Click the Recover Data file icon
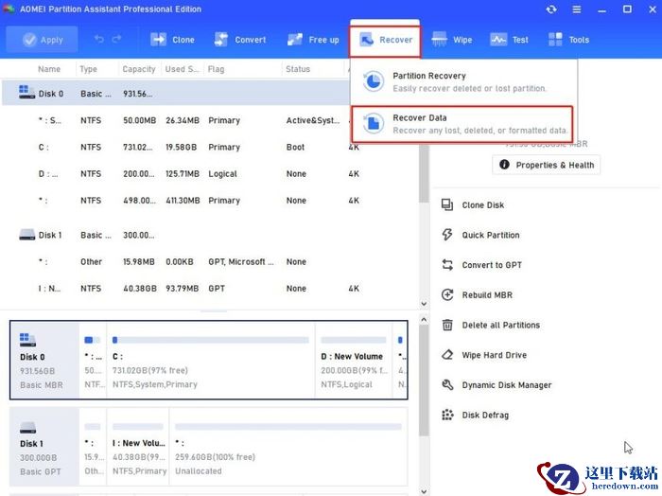Screen dimensions: 662x496 [x=374, y=123]
